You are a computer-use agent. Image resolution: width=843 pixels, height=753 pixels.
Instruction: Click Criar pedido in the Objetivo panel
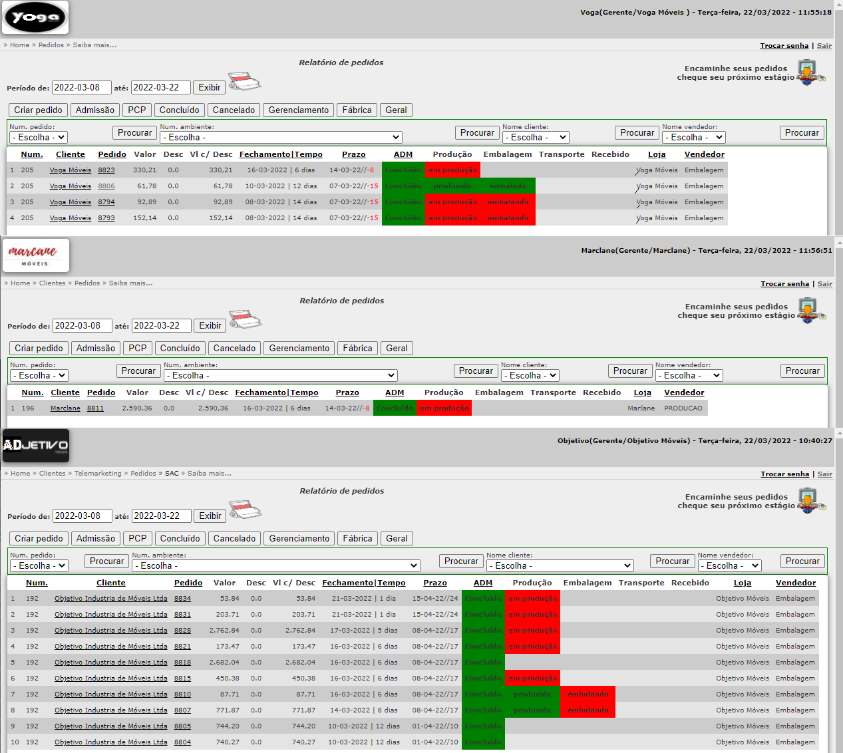click(x=39, y=539)
